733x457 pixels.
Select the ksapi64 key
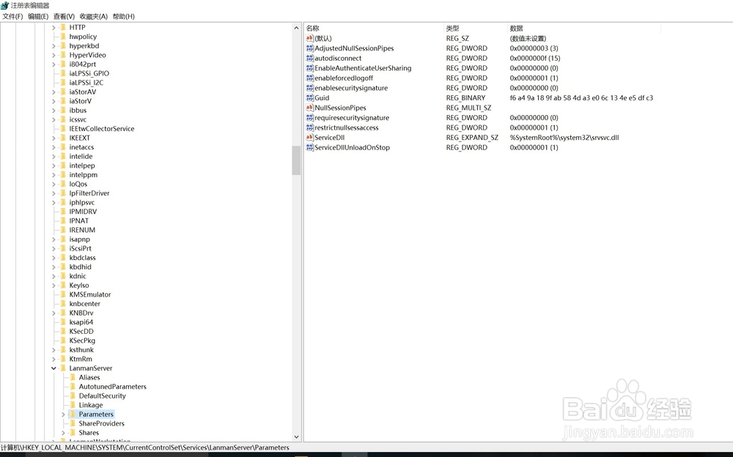pos(81,322)
